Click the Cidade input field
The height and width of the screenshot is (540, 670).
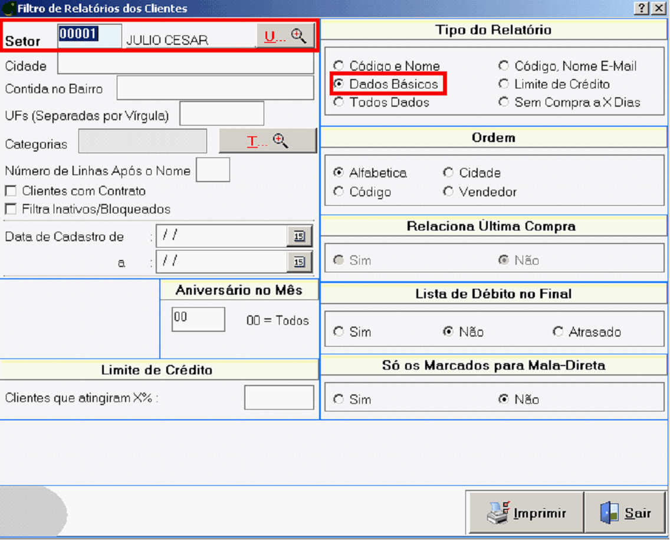(185, 64)
